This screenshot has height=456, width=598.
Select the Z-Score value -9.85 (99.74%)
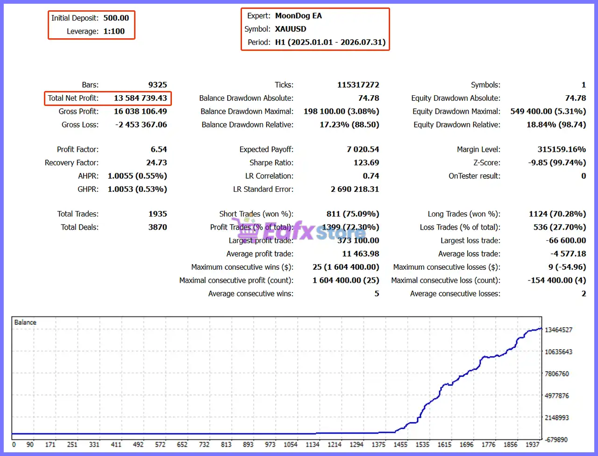[556, 163]
